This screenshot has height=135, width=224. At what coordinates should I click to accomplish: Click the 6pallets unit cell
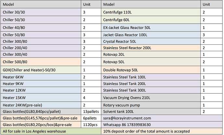tap(91, 118)
